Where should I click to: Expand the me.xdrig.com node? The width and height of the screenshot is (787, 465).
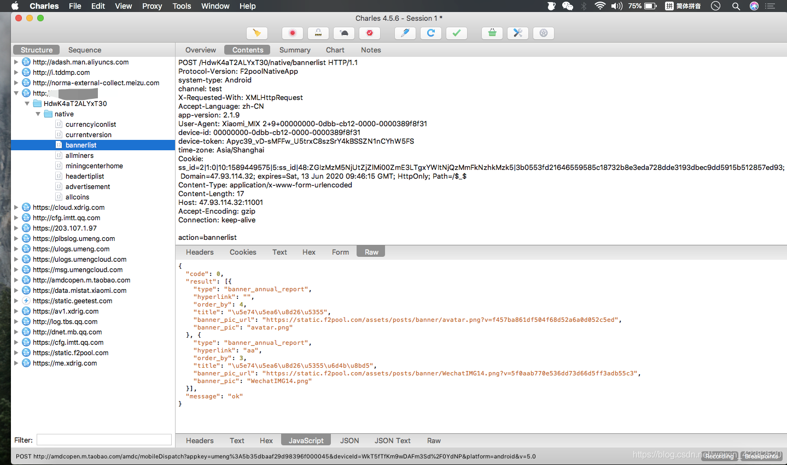(x=16, y=363)
